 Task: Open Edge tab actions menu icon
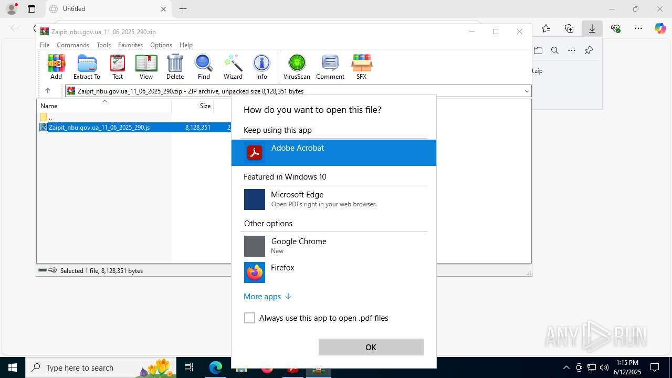[x=31, y=9]
